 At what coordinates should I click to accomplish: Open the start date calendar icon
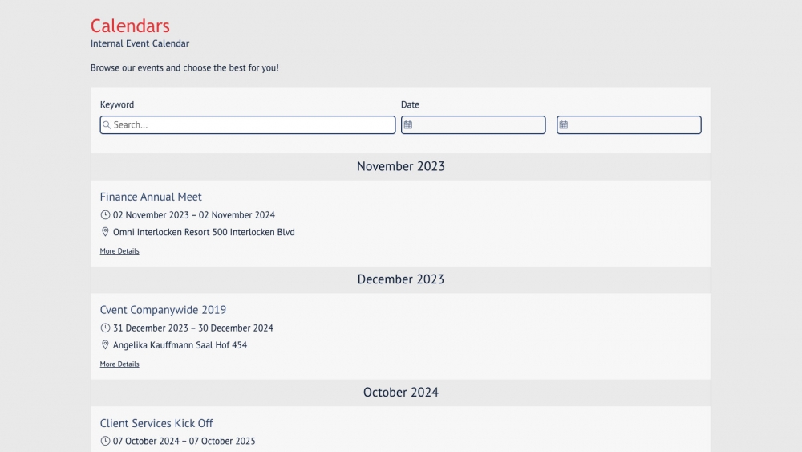click(408, 125)
